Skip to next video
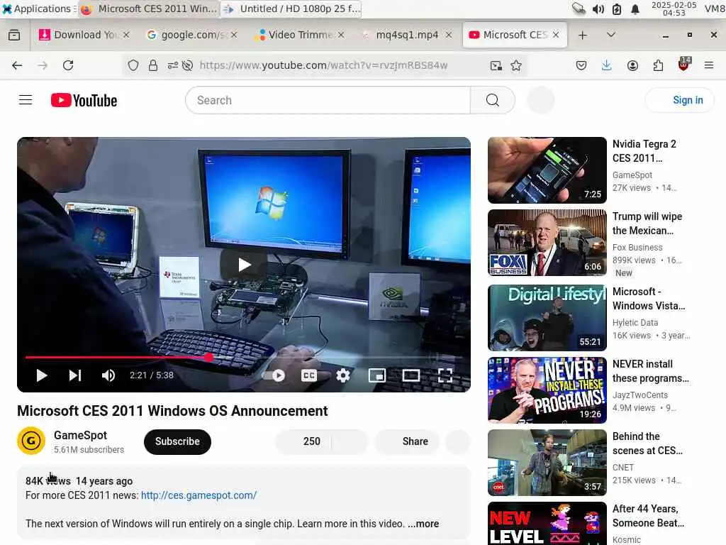726x545 pixels. click(75, 375)
